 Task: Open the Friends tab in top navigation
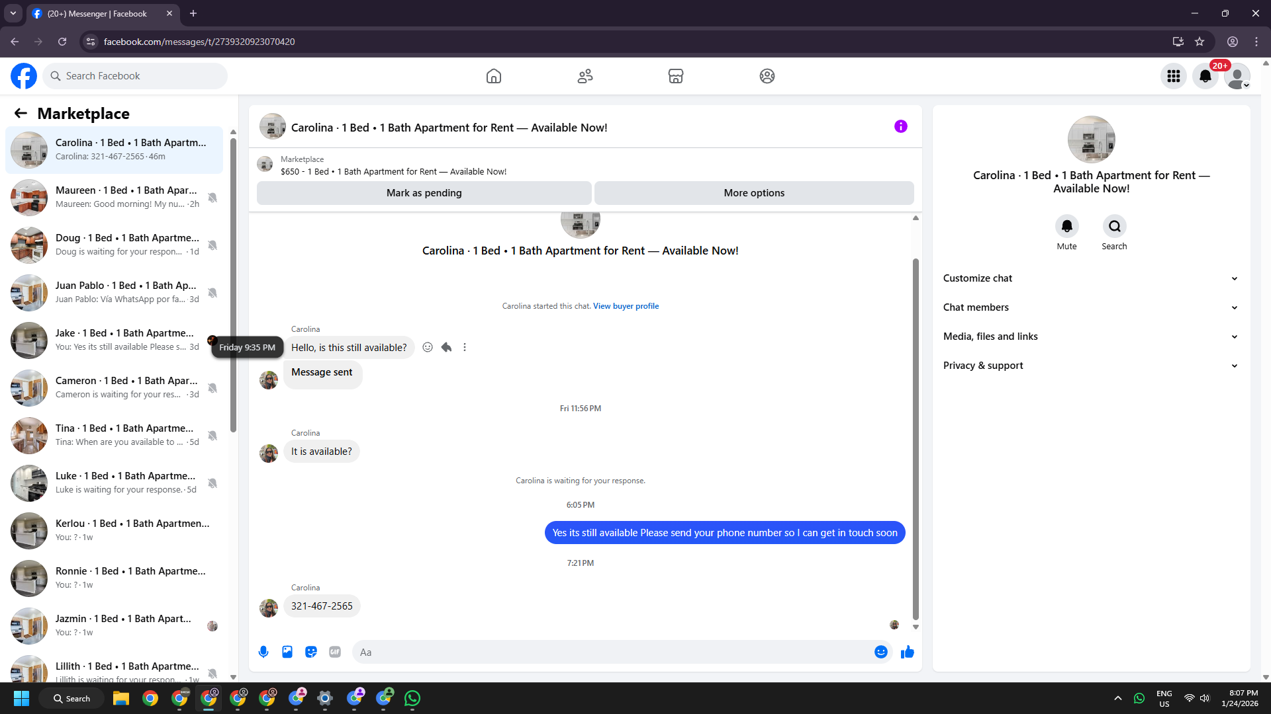tap(585, 76)
